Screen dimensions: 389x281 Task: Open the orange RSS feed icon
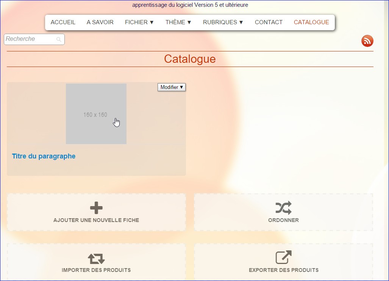[367, 41]
